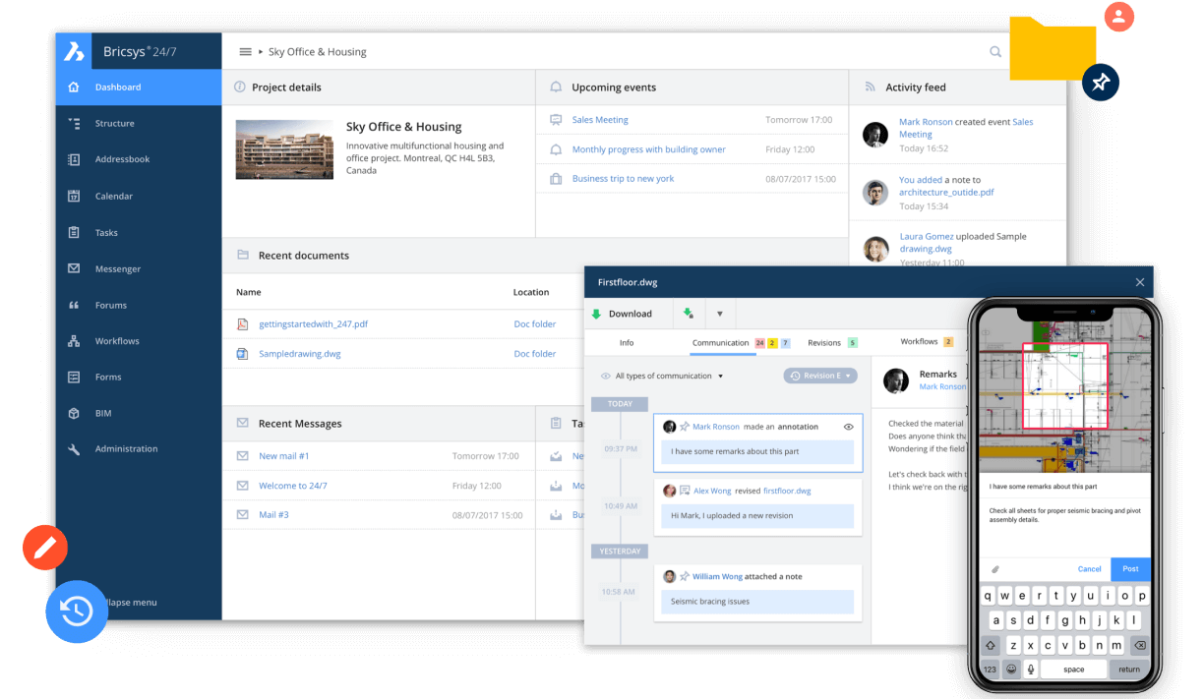Click the Upcoming events bell icon
Image resolution: width=1204 pixels, height=699 pixels.
[557, 87]
